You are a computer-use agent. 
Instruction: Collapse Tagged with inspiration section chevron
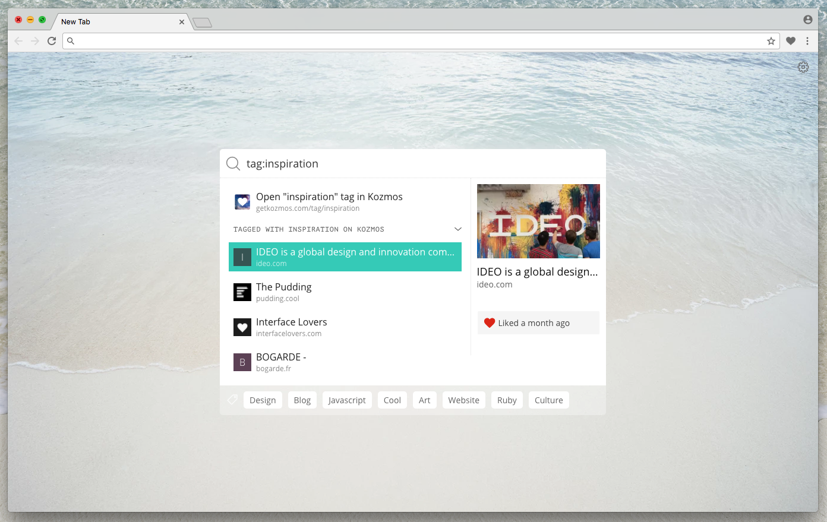458,229
